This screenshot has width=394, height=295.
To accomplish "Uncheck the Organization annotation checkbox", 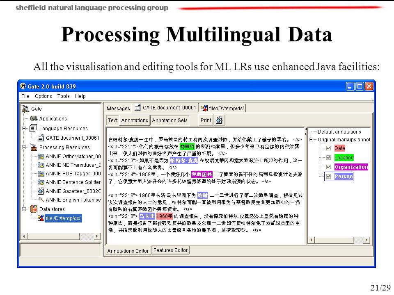I will pos(328,167).
